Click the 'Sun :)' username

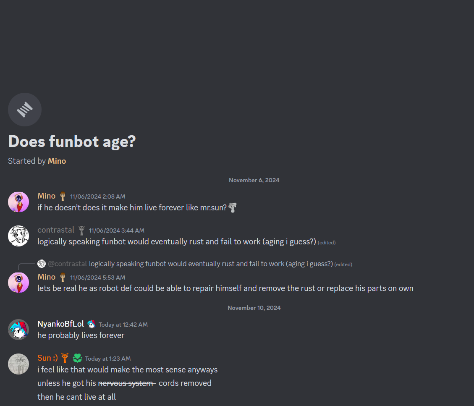47,358
